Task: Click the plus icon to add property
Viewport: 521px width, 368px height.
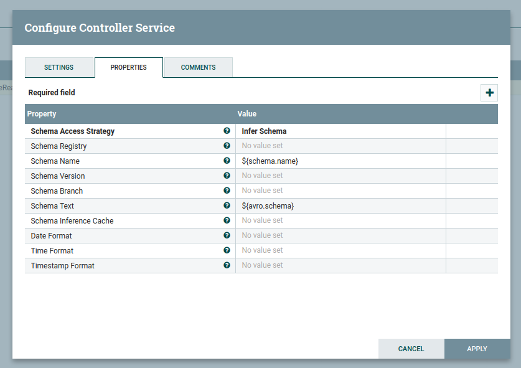Action: (489, 93)
